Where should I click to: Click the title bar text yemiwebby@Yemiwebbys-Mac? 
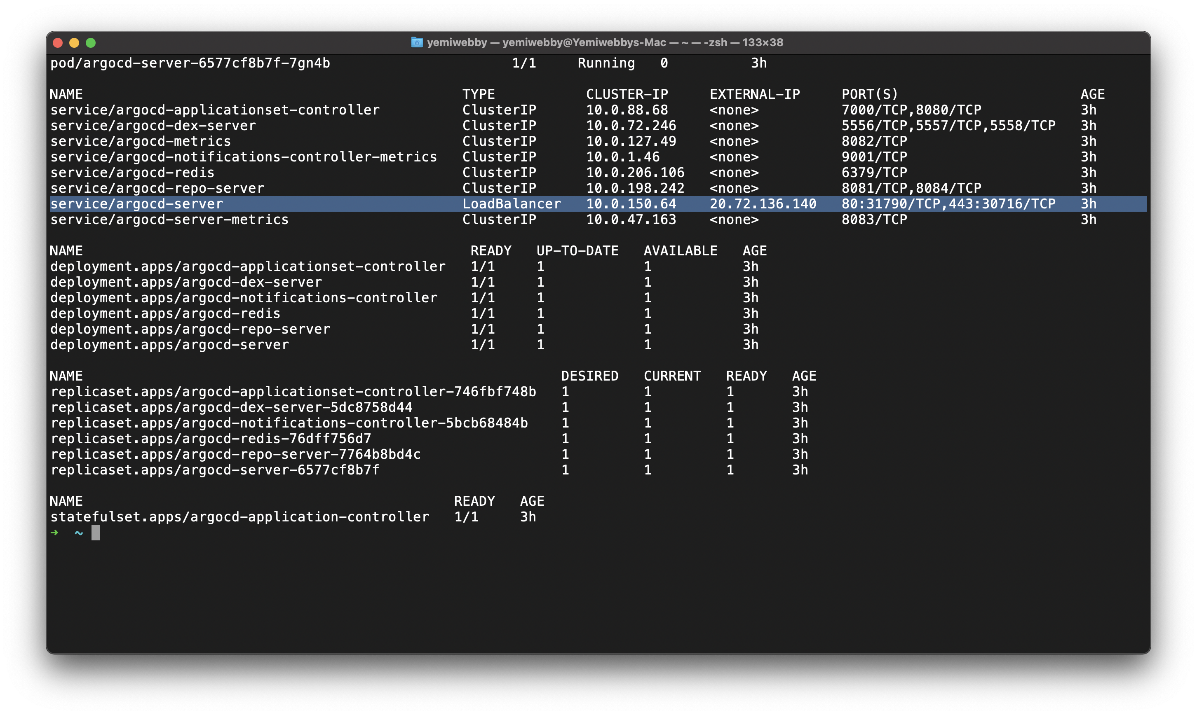coord(584,42)
